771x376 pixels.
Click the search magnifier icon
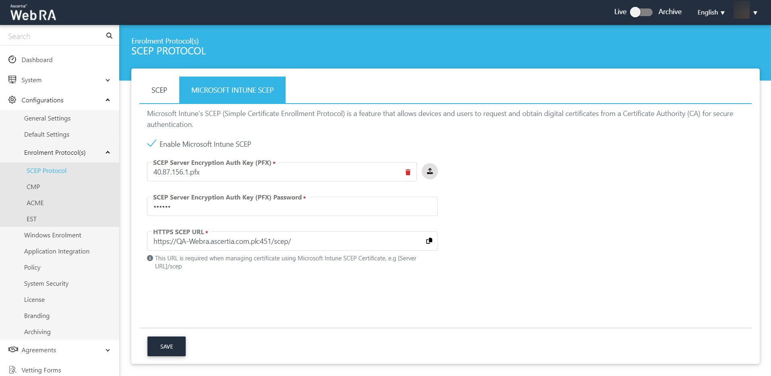pos(109,36)
